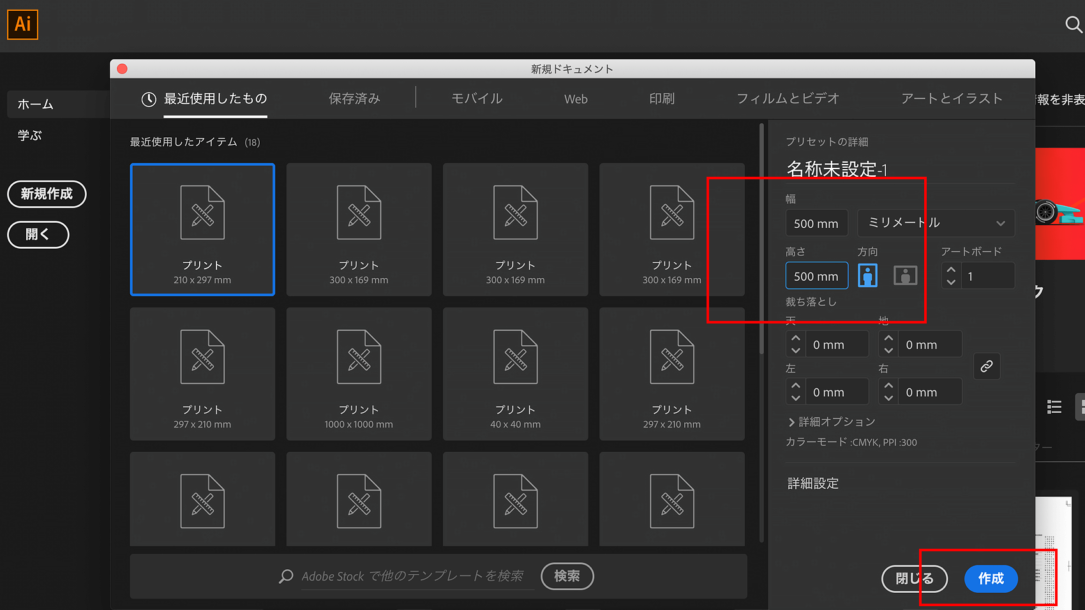Click the chain icon to link bleed values
1085x610 pixels.
986,366
